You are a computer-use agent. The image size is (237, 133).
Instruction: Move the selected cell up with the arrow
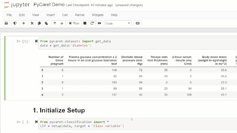55,23
